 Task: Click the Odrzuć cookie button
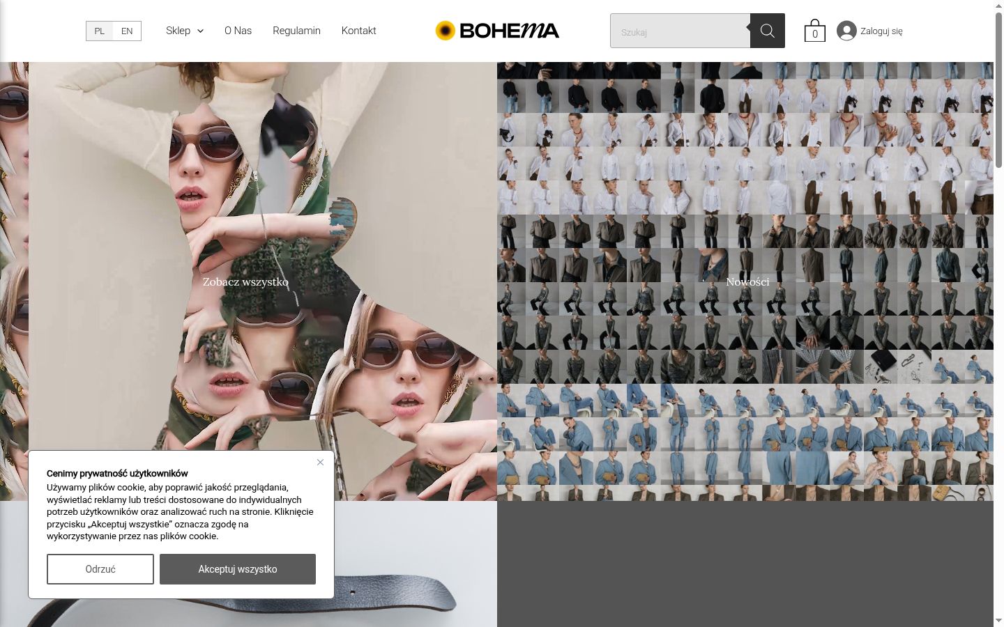[x=100, y=569]
